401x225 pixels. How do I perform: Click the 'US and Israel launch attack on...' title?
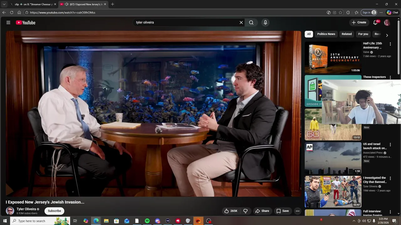pyautogui.click(x=375, y=146)
